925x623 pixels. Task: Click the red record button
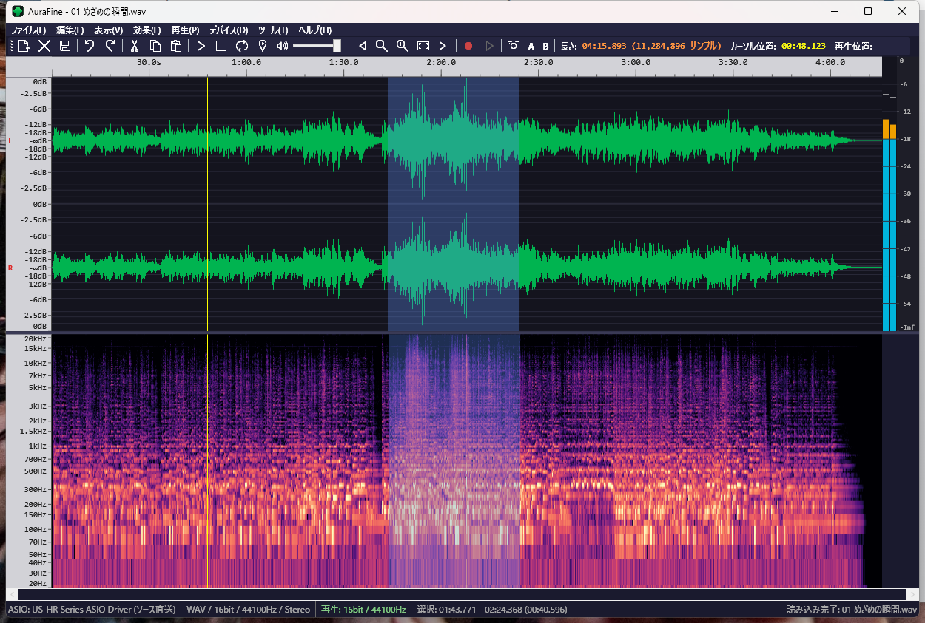coord(468,46)
